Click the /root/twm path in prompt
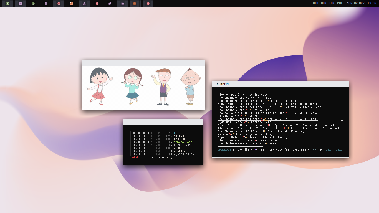The height and width of the screenshot is (213, 379). 158,157
